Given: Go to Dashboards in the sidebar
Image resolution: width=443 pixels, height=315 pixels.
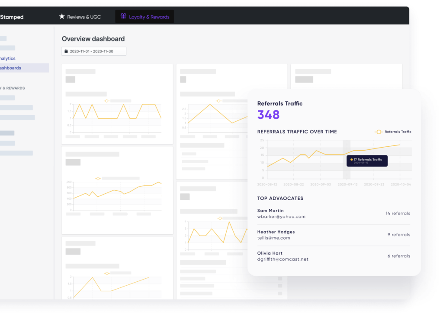Looking at the screenshot, I should [10, 68].
